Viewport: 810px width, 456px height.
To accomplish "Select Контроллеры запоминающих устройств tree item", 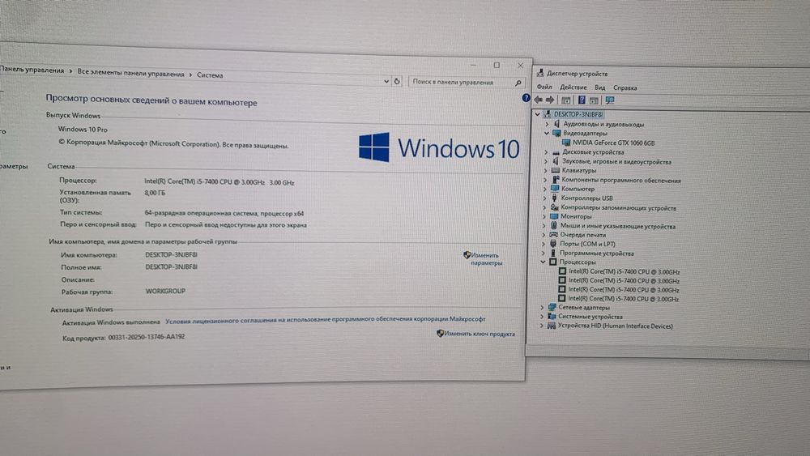I will click(618, 207).
